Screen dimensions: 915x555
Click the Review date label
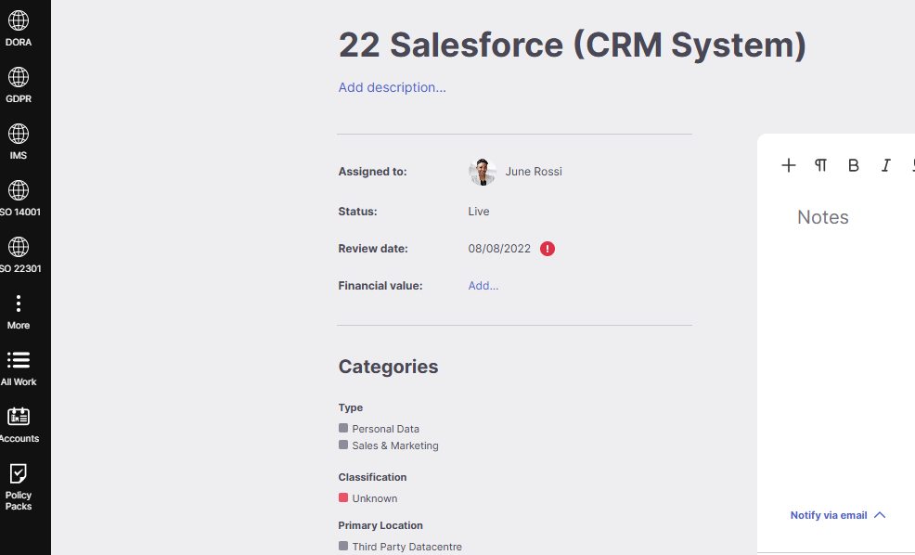373,249
